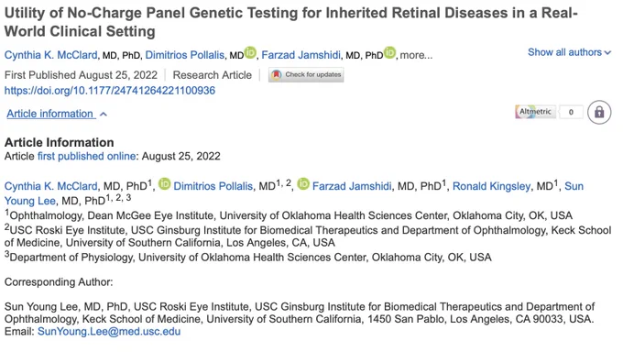Click ORCID icon after Farzad Jamshidi, PhD in header
Screen dimensions: 623x352
(x=389, y=52)
